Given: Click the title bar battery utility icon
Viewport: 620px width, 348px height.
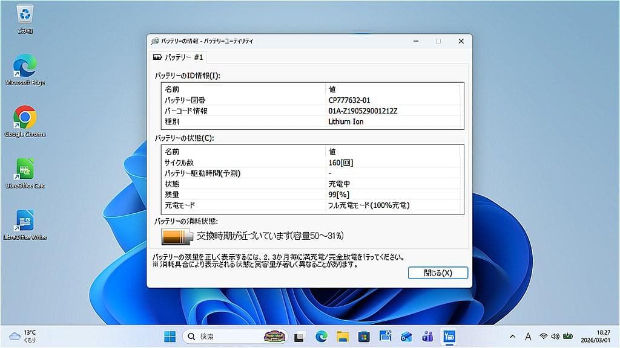Looking at the screenshot, I should point(154,41).
